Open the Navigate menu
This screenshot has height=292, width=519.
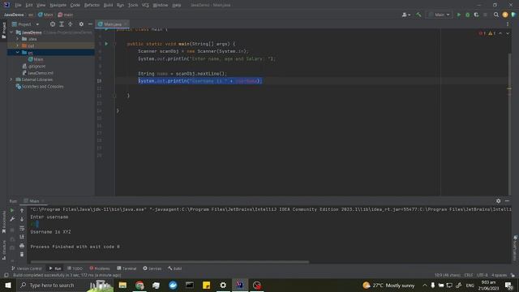click(x=58, y=5)
